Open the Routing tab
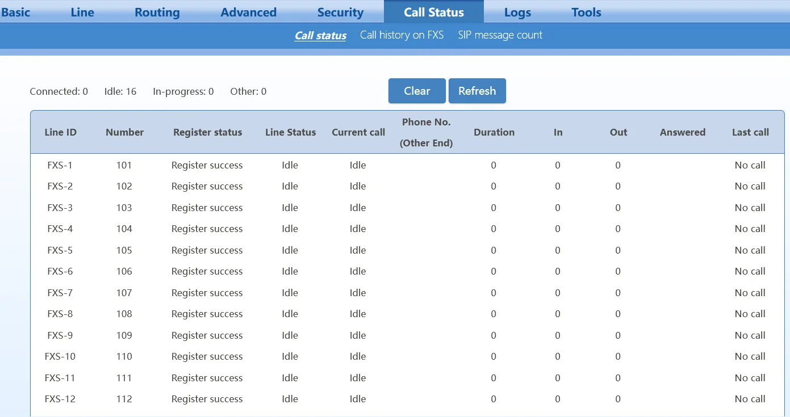790x417 pixels. click(x=157, y=12)
